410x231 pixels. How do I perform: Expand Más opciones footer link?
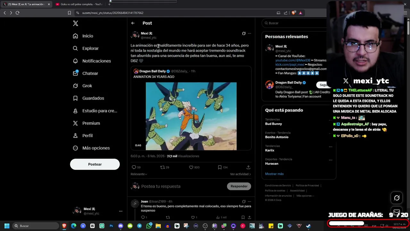click(x=305, y=196)
